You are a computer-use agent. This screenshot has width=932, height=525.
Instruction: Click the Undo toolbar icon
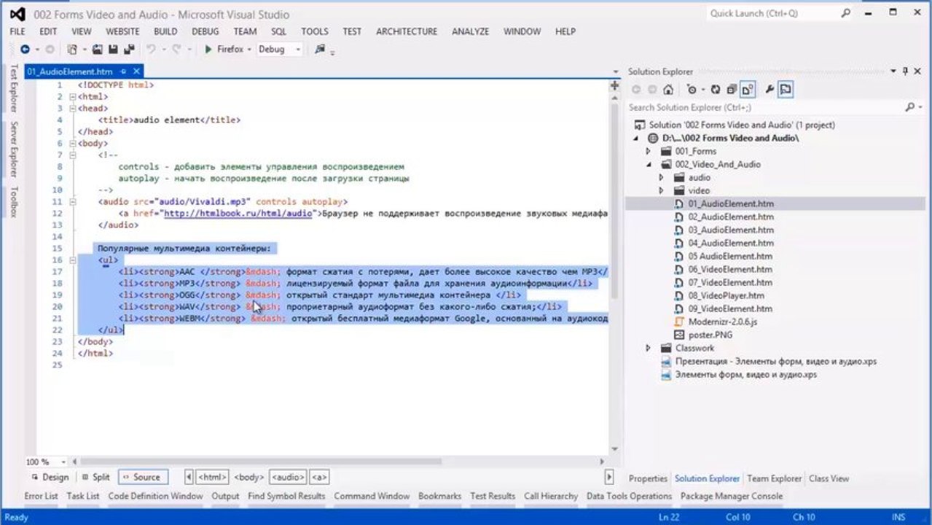(151, 50)
